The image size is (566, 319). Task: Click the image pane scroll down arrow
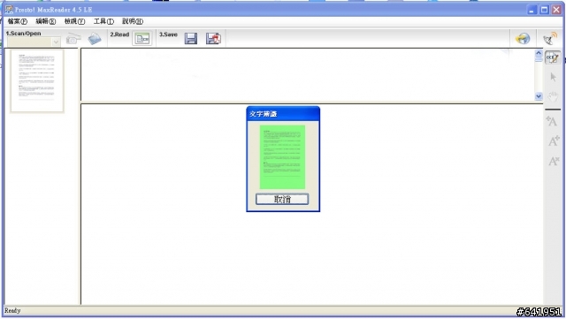coord(539,96)
